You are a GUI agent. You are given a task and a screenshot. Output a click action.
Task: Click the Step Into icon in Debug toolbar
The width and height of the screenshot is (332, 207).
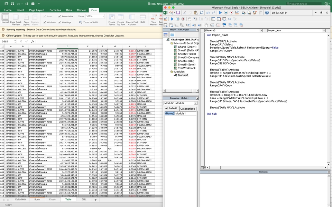(x=195, y=19)
